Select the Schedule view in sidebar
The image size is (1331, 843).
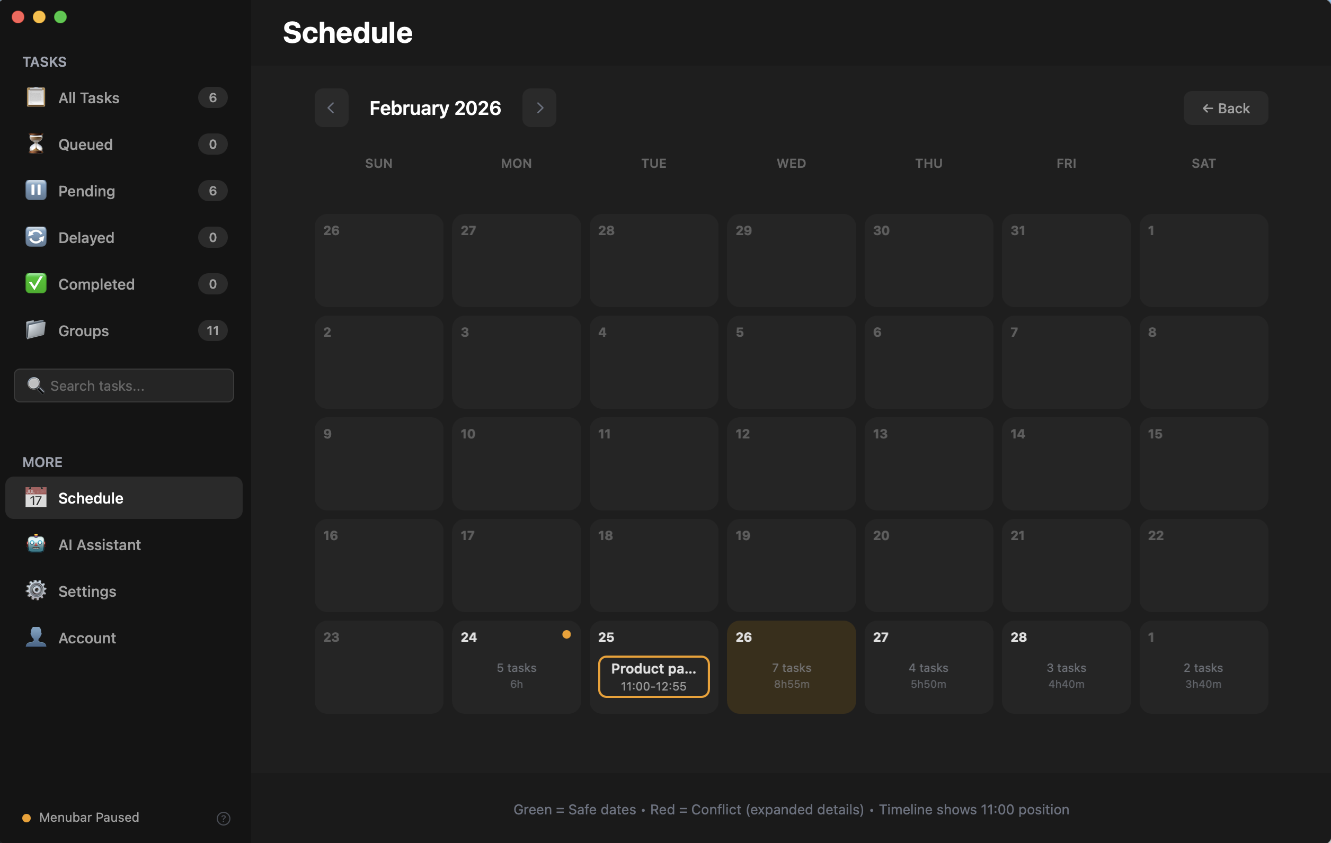pyautogui.click(x=91, y=498)
